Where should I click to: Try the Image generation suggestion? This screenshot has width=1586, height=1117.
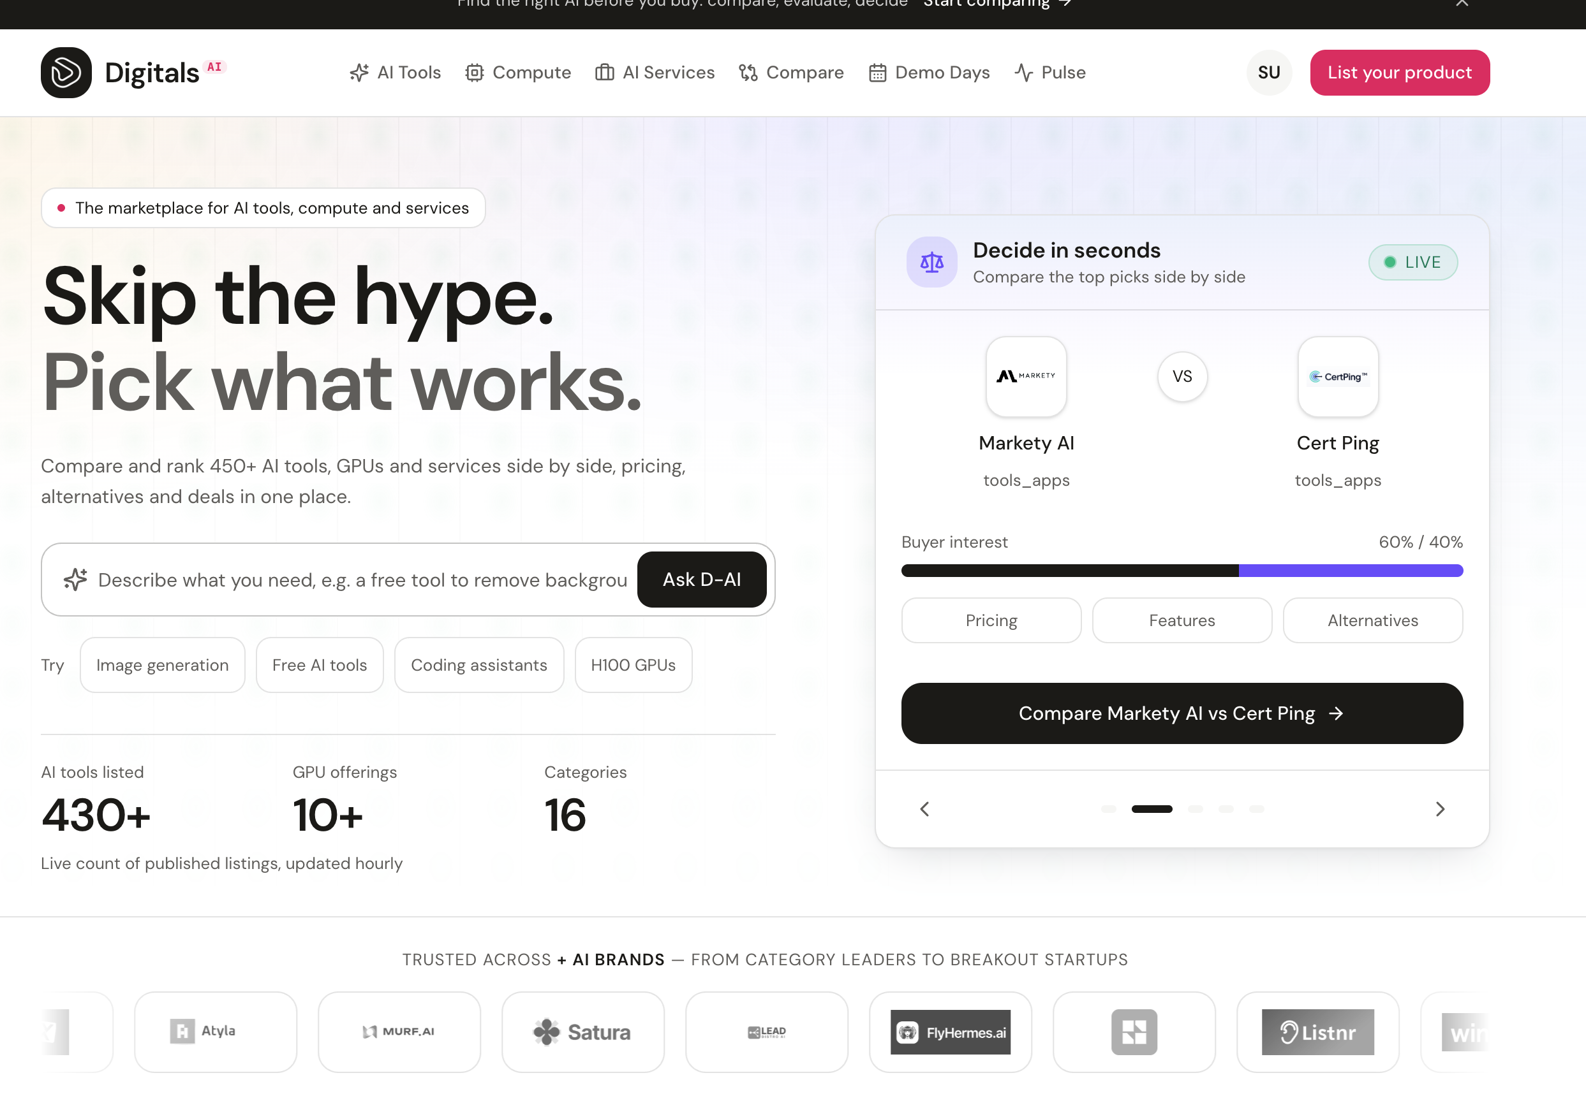click(162, 665)
